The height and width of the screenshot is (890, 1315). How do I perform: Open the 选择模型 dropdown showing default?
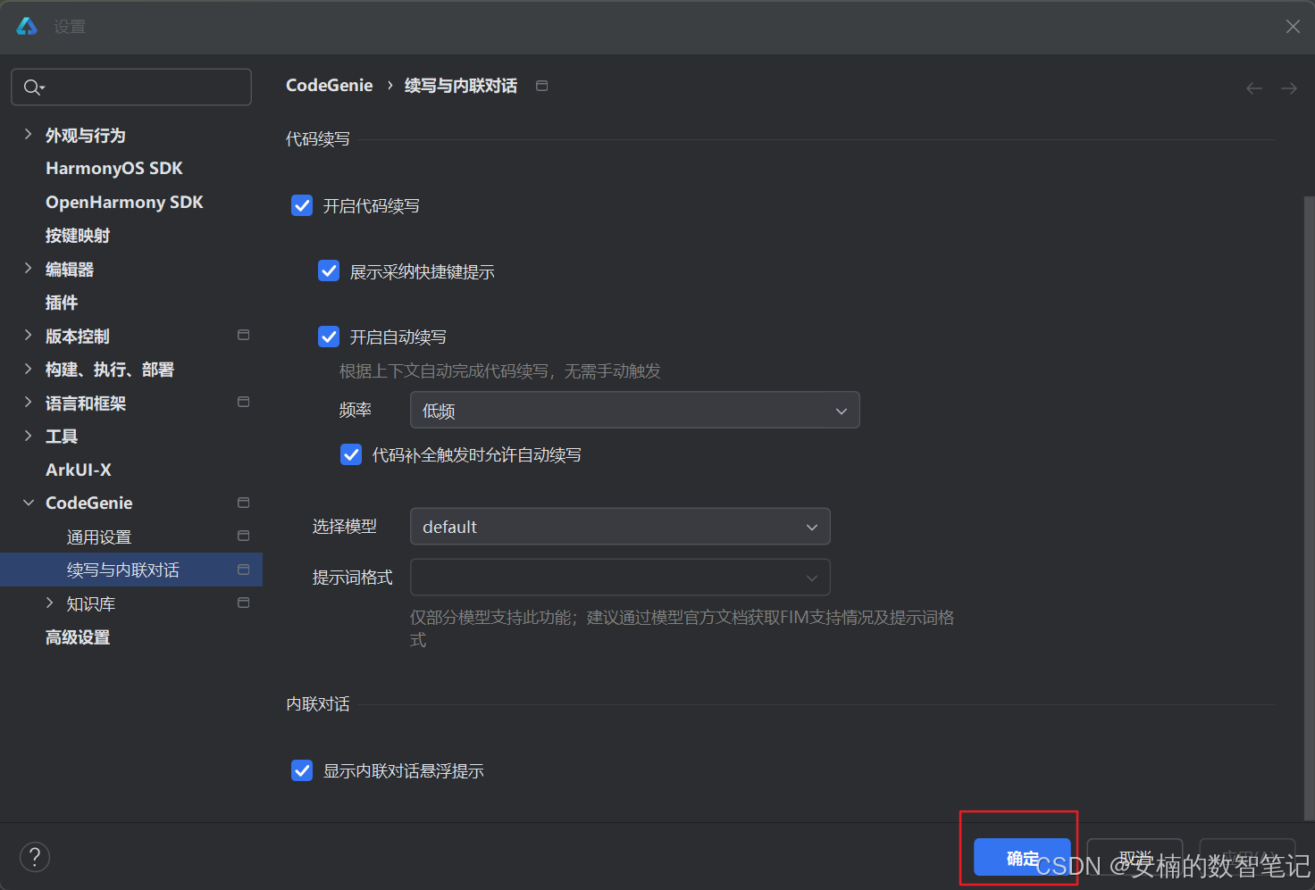[x=620, y=527]
